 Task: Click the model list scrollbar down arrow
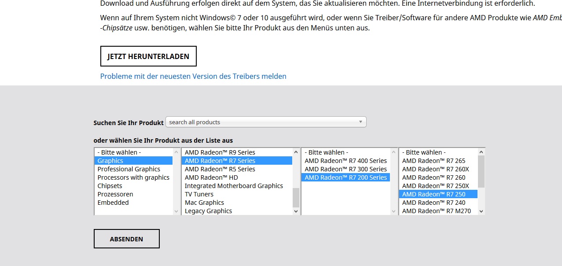point(481,211)
